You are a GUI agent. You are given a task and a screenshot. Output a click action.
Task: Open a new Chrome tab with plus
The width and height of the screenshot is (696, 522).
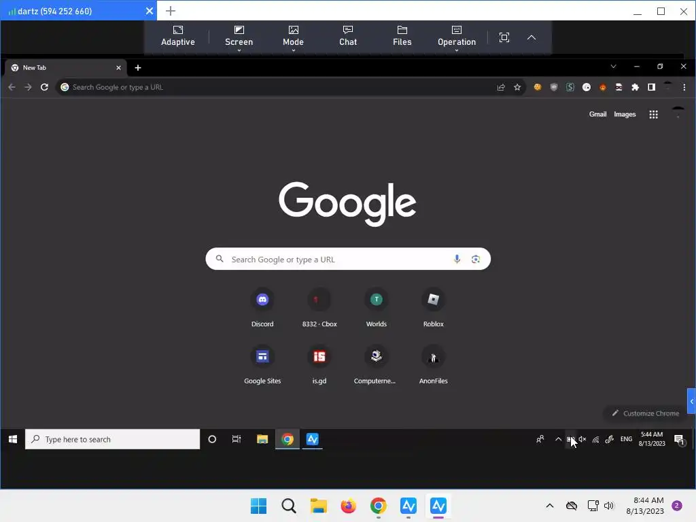(138, 68)
